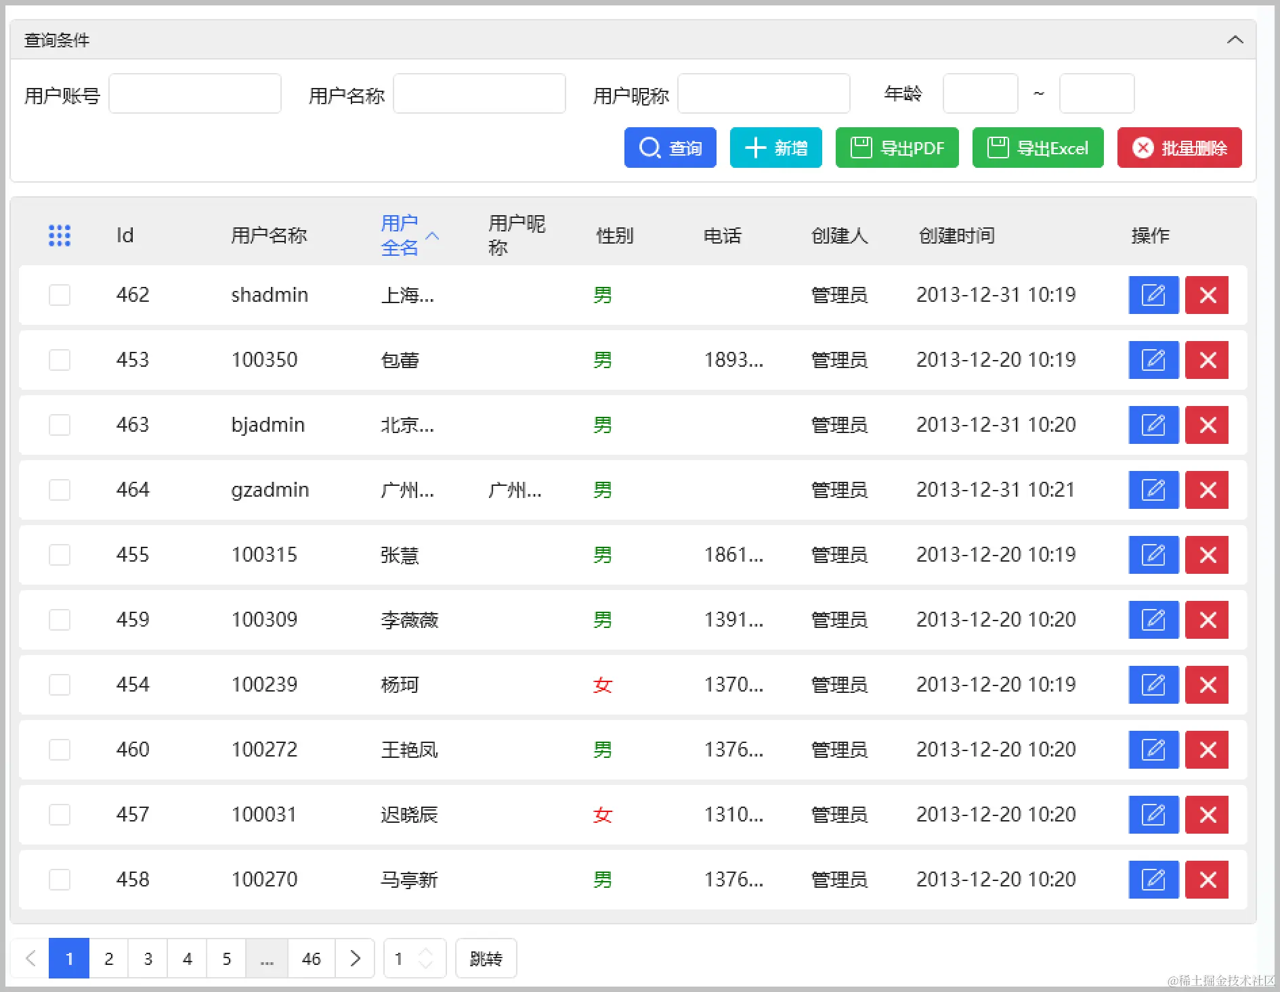Edit user 100239 row
Viewport: 1280px width, 992px height.
click(1153, 685)
